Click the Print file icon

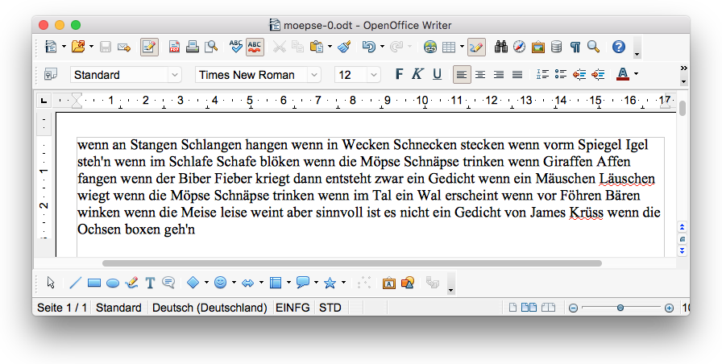[x=193, y=47]
